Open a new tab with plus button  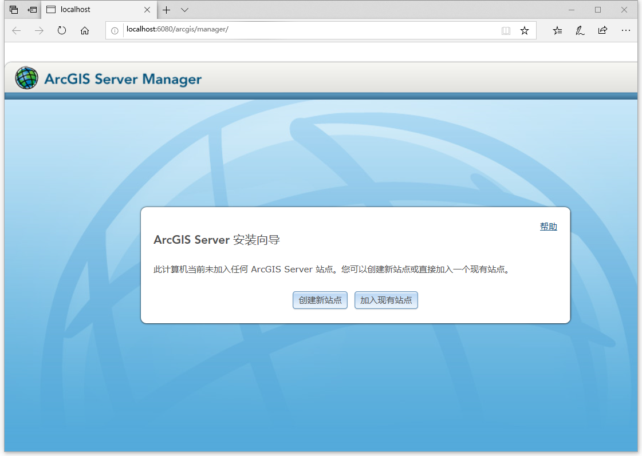tap(166, 10)
